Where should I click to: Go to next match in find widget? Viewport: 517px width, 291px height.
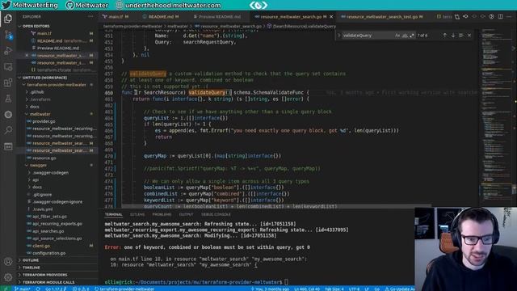452,36
